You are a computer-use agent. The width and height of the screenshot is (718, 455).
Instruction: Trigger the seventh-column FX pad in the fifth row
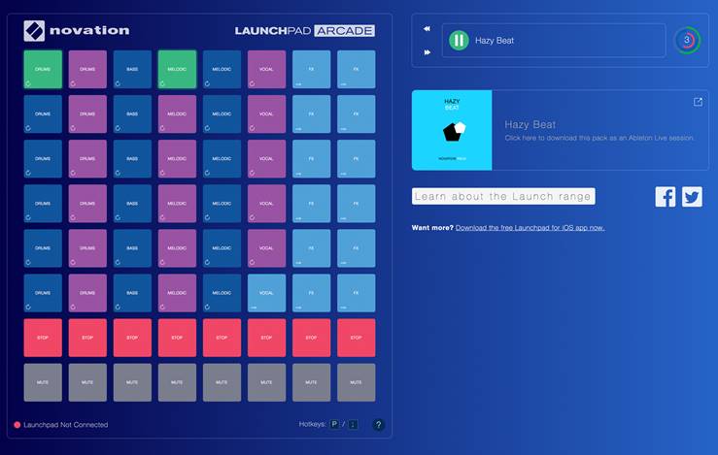(311, 248)
